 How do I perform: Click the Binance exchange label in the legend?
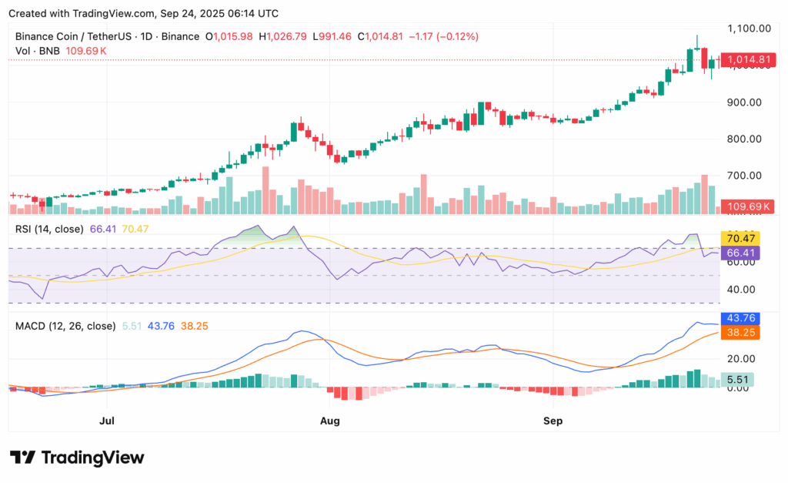coord(182,35)
